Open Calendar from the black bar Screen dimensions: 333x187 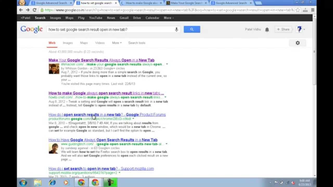click(152, 18)
